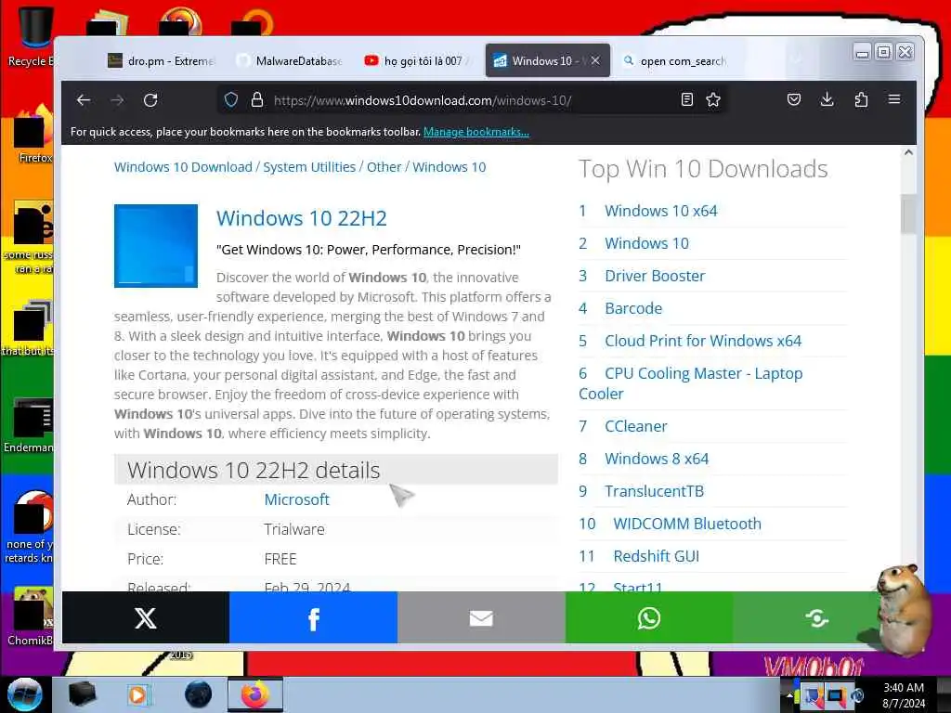Screen dimensions: 951x713
Task: Click the forward navigation arrow
Action: click(x=117, y=100)
